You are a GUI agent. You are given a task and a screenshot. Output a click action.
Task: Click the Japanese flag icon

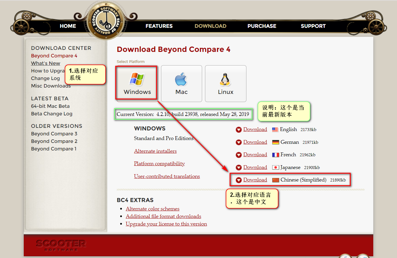click(x=276, y=168)
